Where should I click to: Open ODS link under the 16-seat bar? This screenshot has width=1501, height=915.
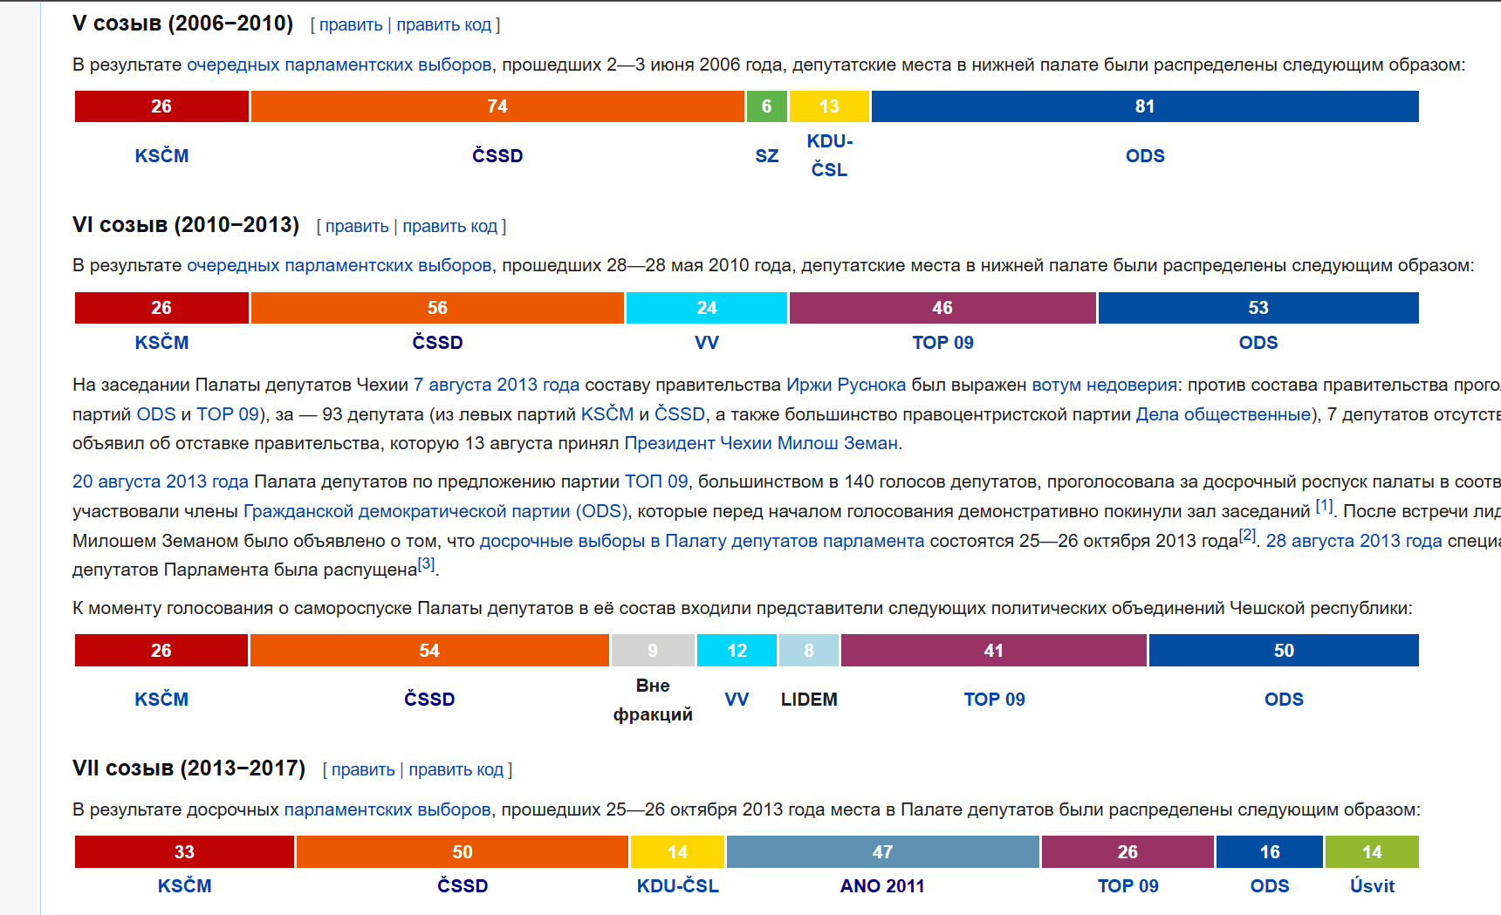(x=1270, y=886)
